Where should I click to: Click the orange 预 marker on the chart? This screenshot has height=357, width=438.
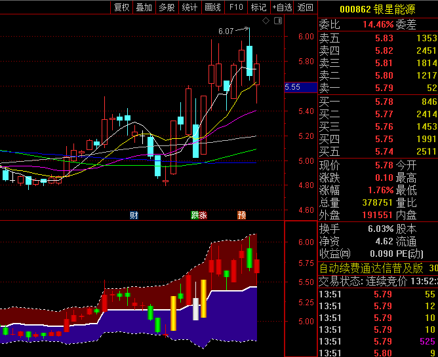point(242,216)
